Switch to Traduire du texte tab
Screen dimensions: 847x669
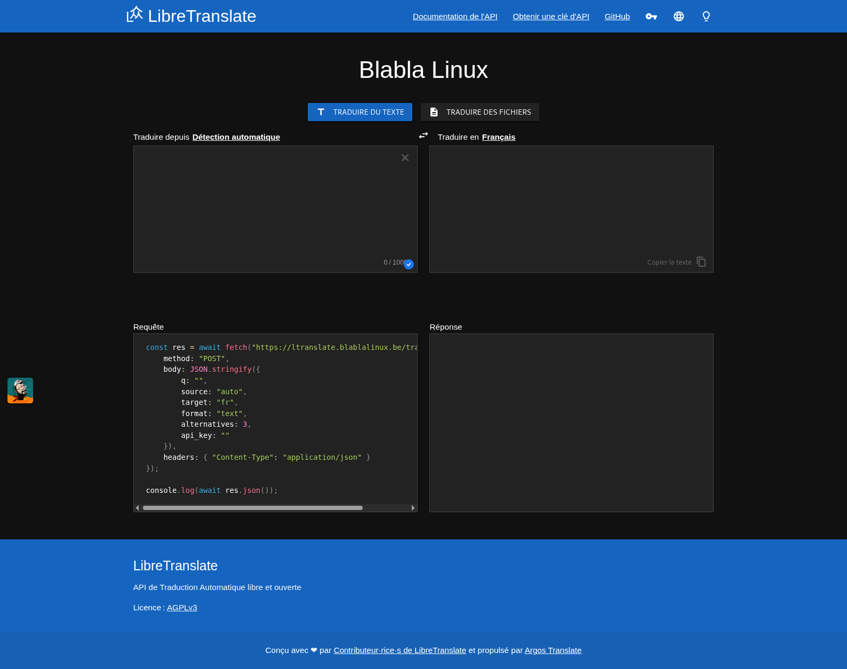click(x=360, y=112)
